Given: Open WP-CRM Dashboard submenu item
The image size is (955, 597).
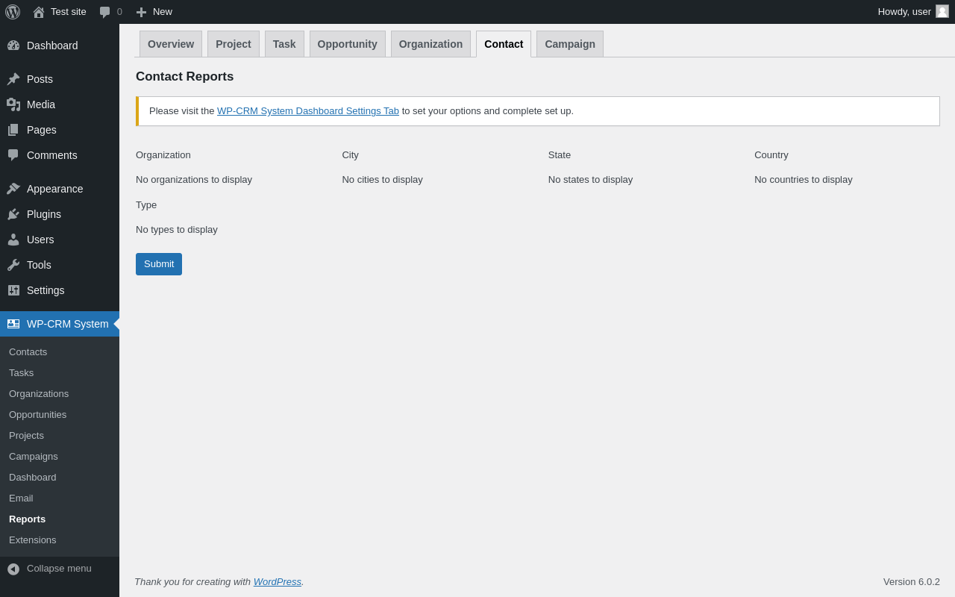Looking at the screenshot, I should tap(60, 478).
